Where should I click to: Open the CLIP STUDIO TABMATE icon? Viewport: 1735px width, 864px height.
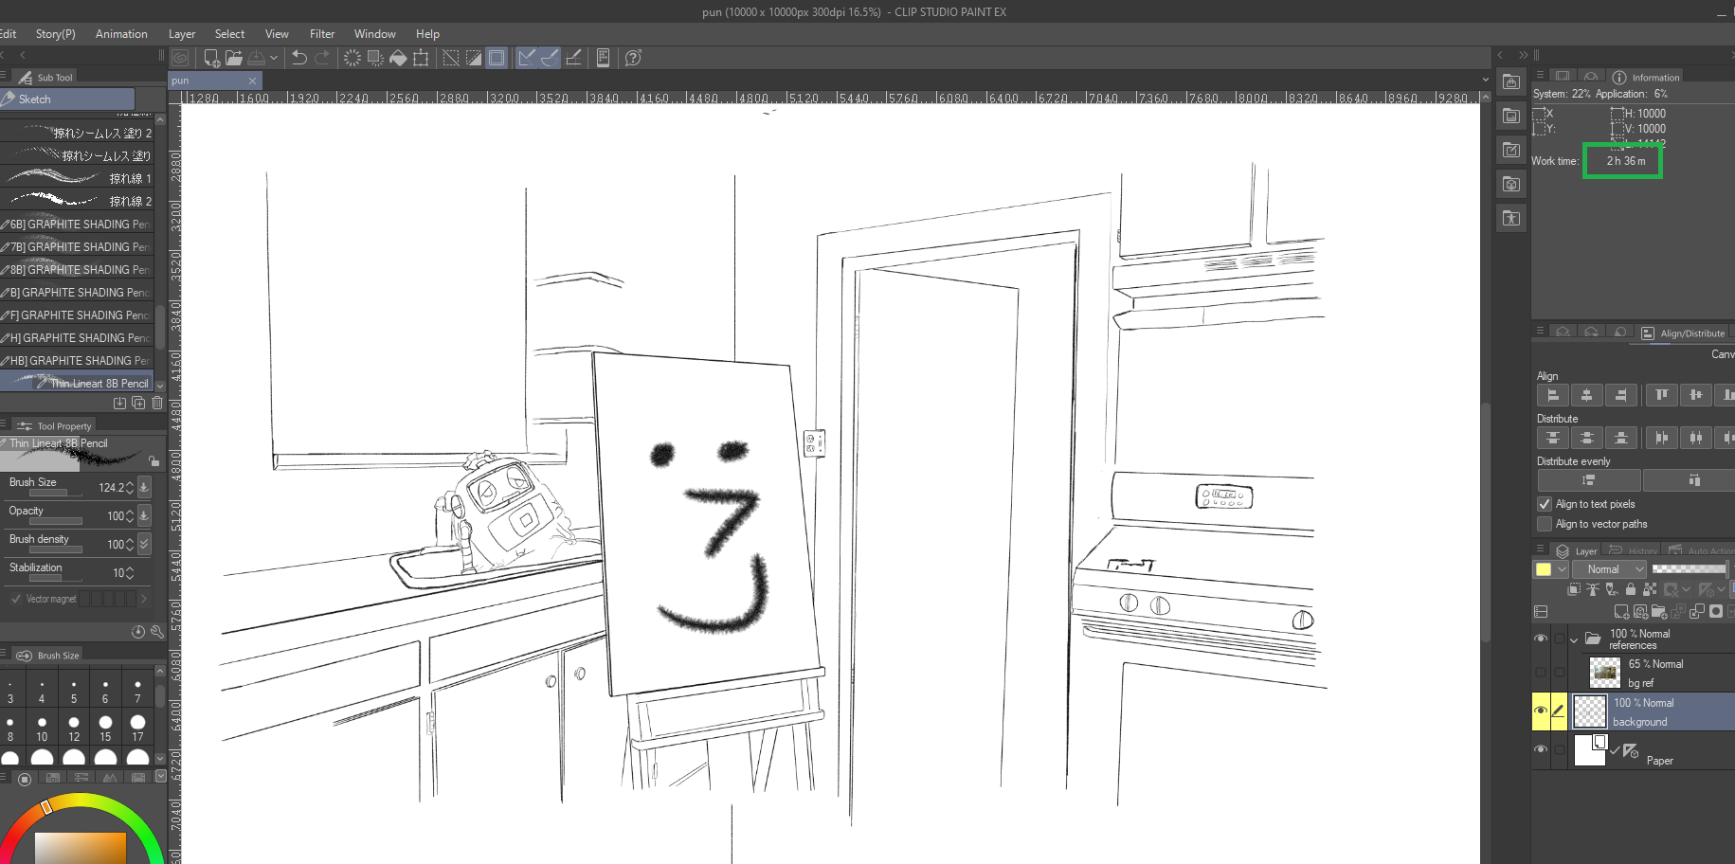tap(603, 58)
